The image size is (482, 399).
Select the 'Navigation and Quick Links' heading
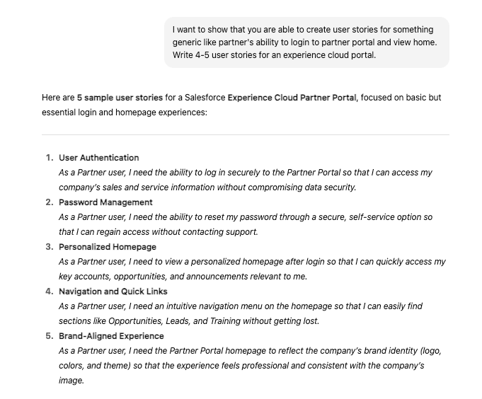point(113,291)
